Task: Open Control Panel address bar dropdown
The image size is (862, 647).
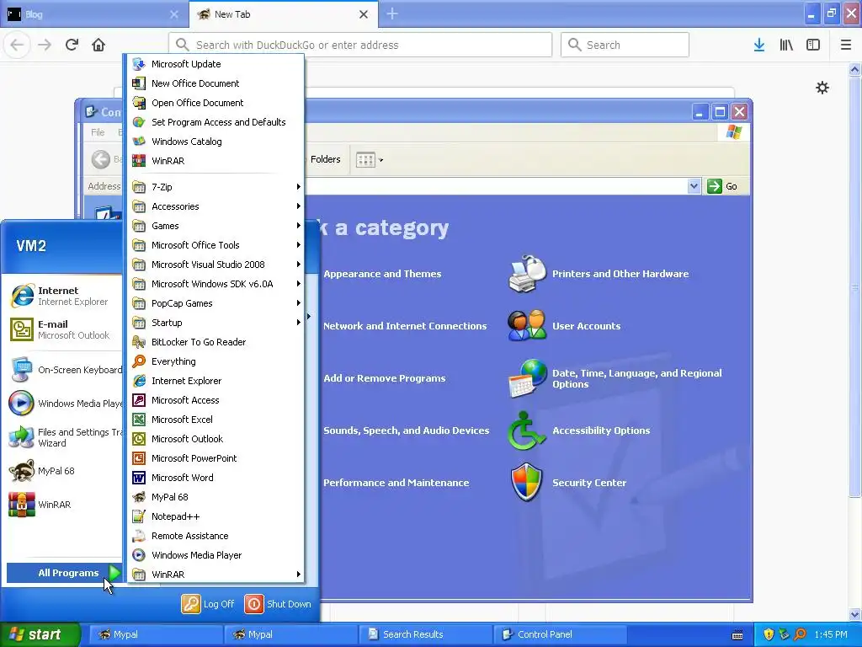Action: click(x=694, y=186)
